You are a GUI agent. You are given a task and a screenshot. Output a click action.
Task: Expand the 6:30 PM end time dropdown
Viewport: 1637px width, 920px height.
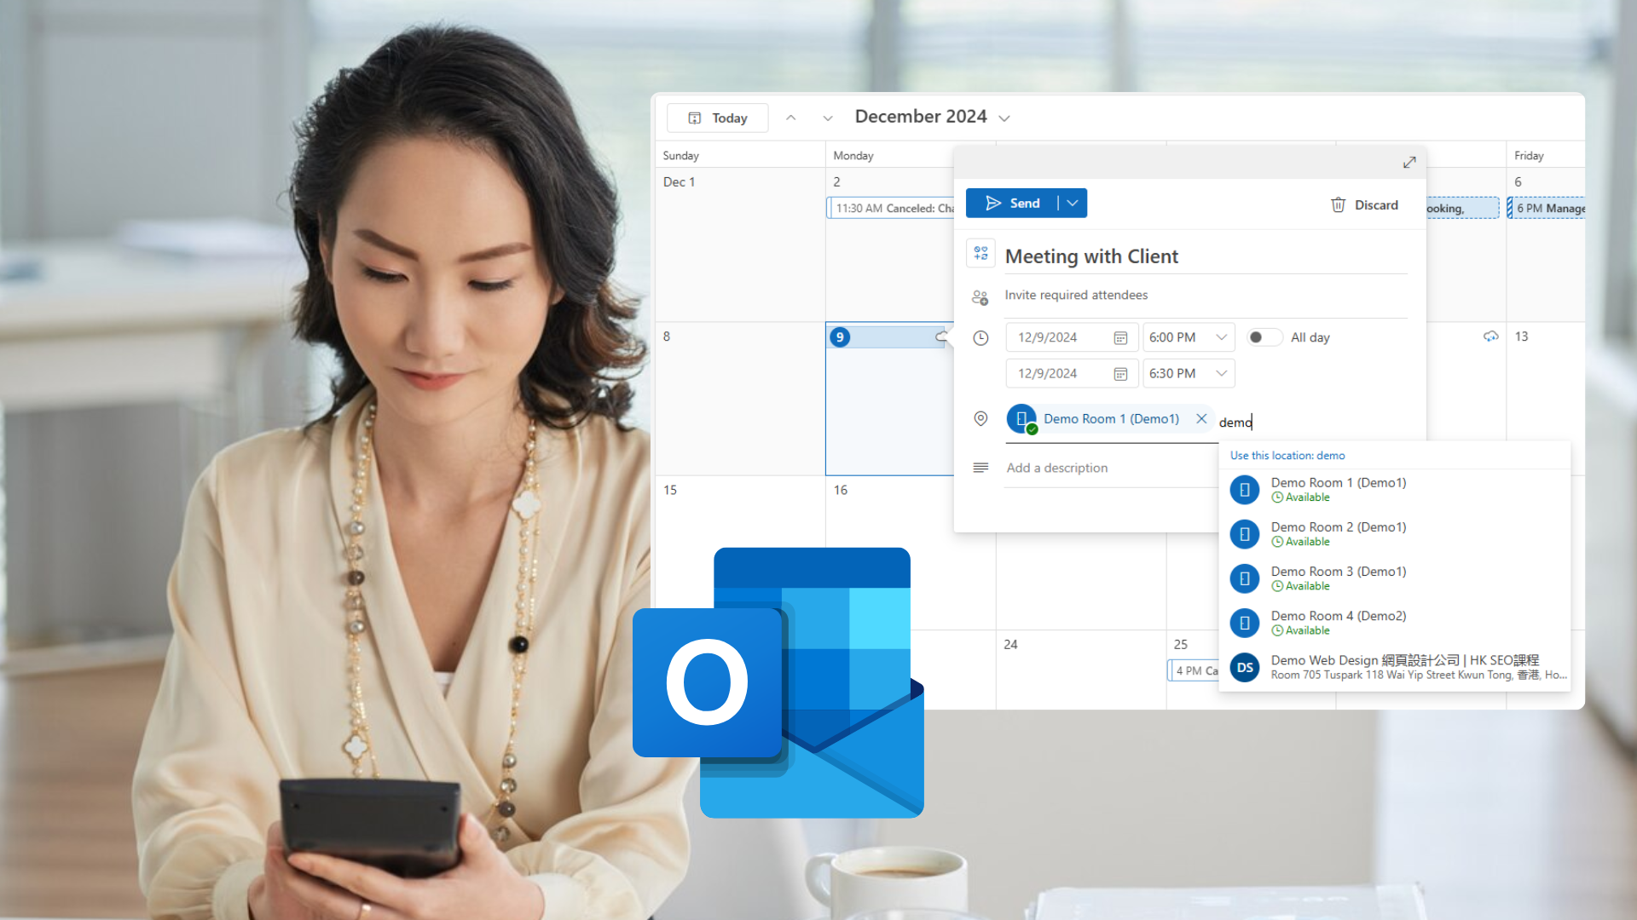pyautogui.click(x=1221, y=373)
